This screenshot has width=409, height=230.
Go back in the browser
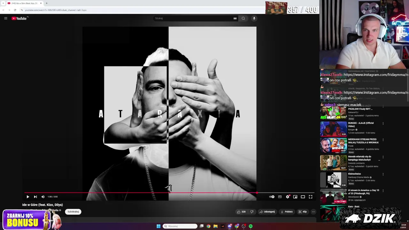[4, 10]
